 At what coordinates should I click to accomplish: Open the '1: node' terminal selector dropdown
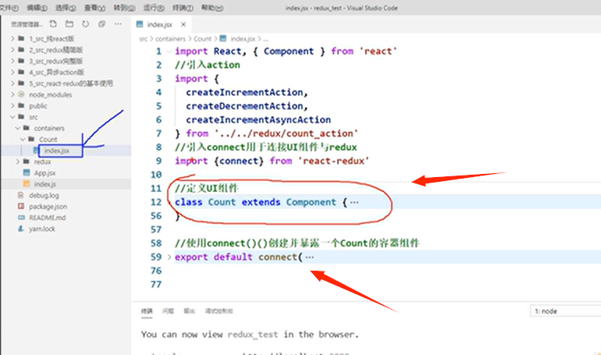(x=565, y=311)
